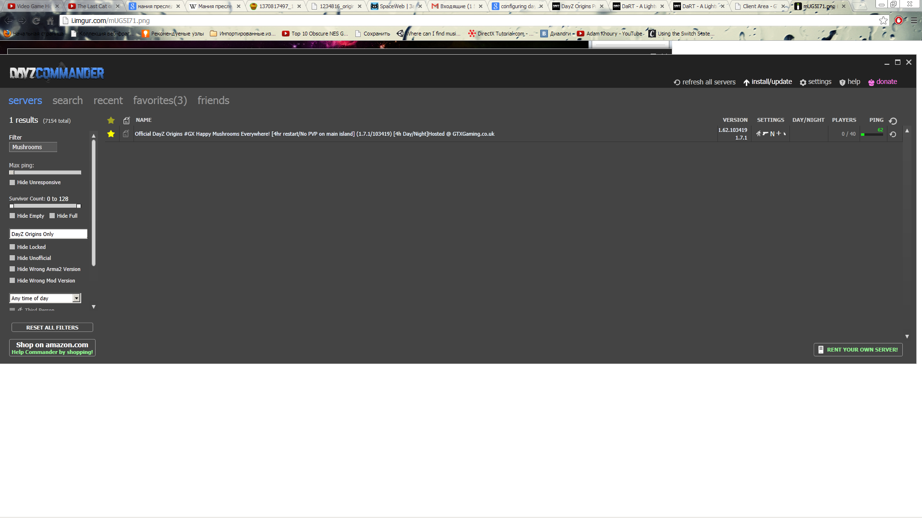This screenshot has height=518, width=922.
Task: Click the crosshair plus icon in settings
Action: click(778, 133)
